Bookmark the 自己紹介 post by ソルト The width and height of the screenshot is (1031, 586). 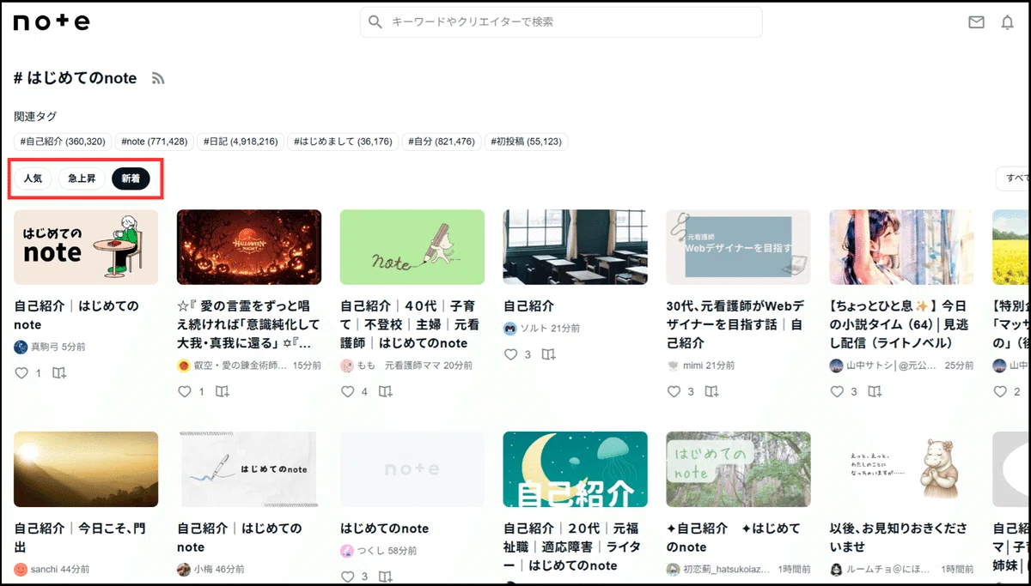pyautogui.click(x=549, y=354)
